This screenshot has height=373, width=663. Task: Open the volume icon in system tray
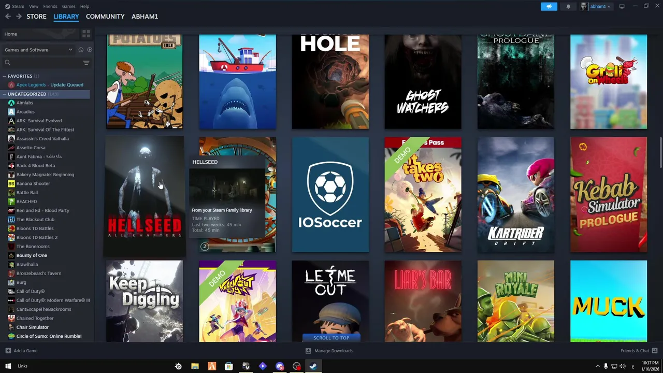(x=623, y=366)
